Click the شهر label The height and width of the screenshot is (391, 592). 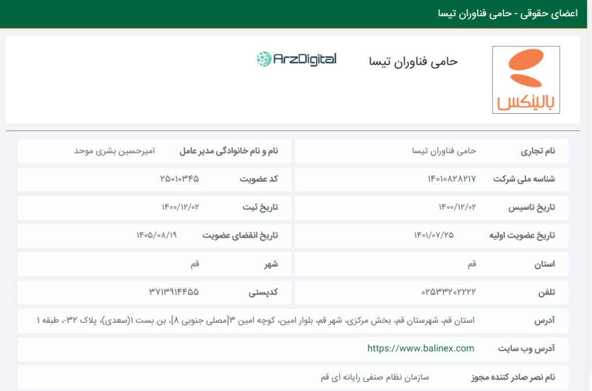point(271,265)
